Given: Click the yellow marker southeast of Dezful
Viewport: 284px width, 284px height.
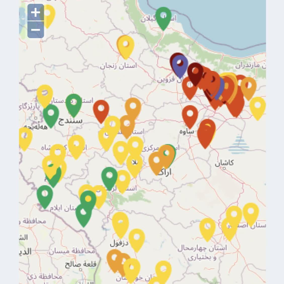Looking at the screenshot, I should click(x=137, y=239).
